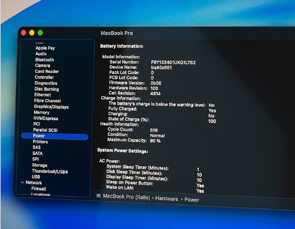
Task: Click the yellow minimize window button
Action: coord(32,33)
